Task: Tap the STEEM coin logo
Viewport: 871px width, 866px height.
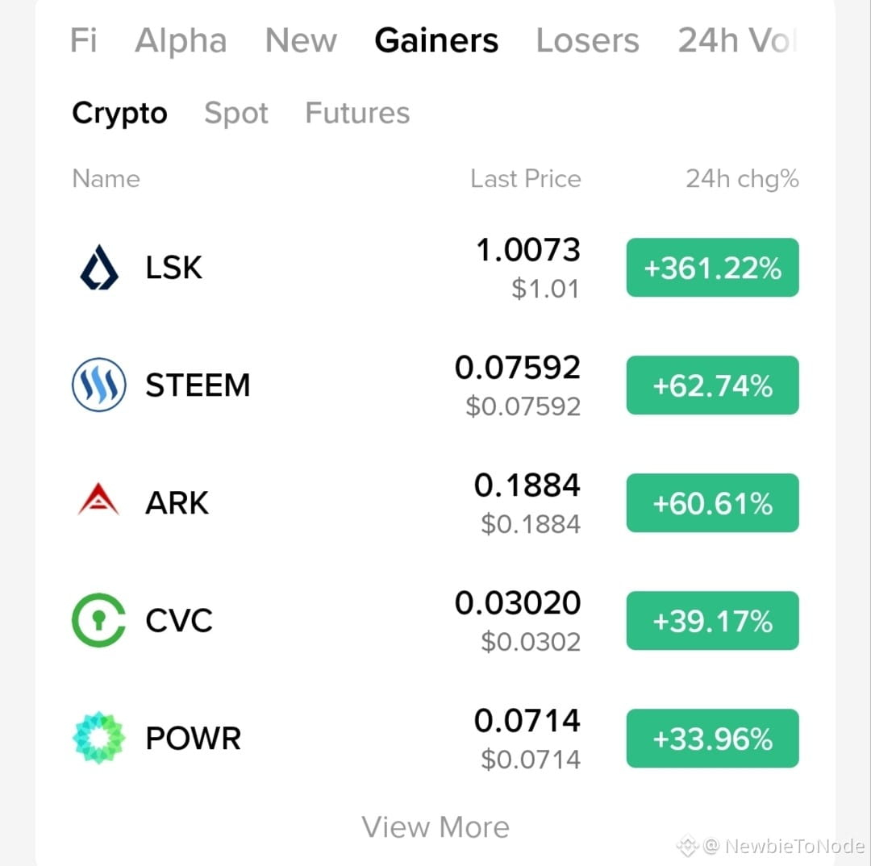Action: 99,385
